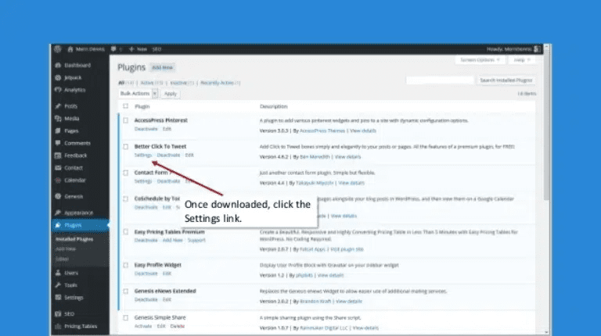
Task: Tick the Better Click To Tweet checkbox
Action: (x=125, y=146)
